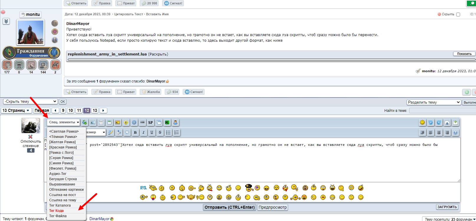Click the Отправить (CTRL+Enter) button

pos(230,207)
